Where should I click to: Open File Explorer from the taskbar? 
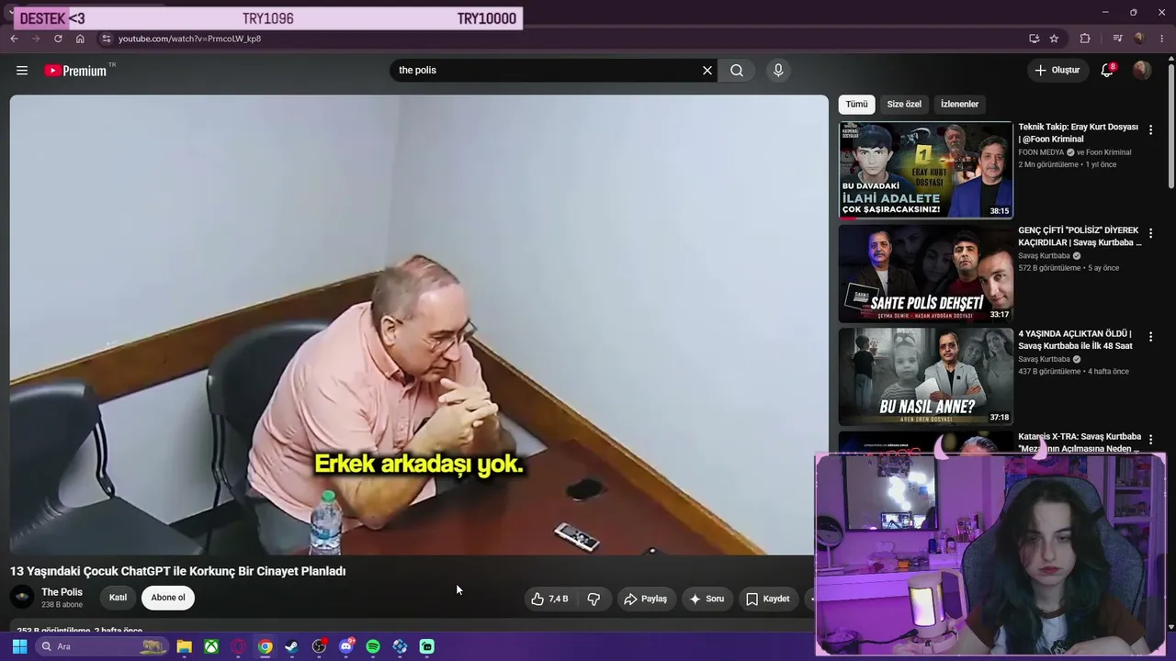pos(185,646)
